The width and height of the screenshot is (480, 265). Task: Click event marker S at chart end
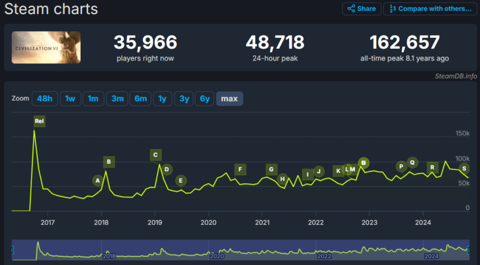(464, 169)
